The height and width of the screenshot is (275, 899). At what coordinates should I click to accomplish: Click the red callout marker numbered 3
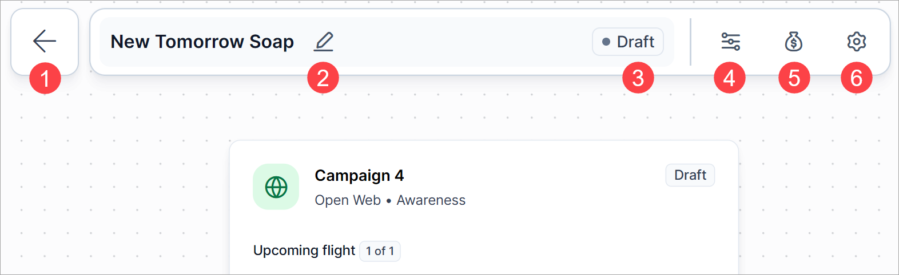[638, 78]
